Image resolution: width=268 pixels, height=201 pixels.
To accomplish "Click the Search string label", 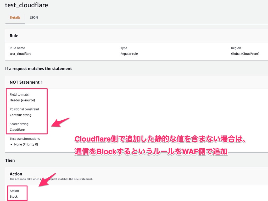I will pyautogui.click(x=19, y=124).
